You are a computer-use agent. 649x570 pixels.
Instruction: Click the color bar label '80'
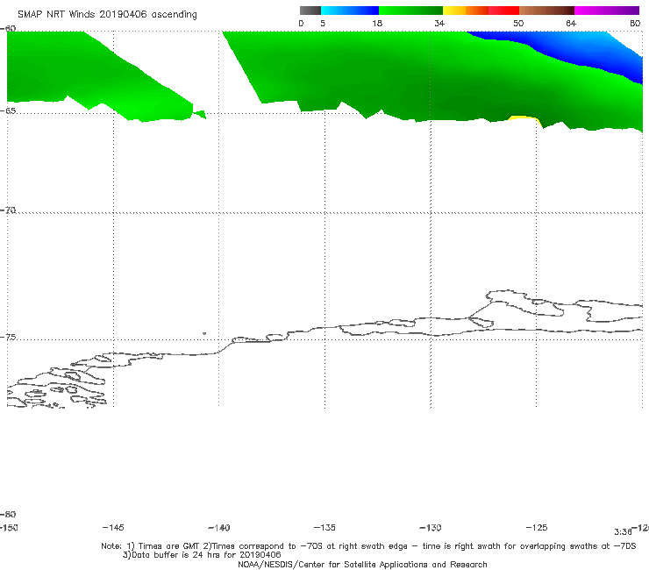(635, 23)
